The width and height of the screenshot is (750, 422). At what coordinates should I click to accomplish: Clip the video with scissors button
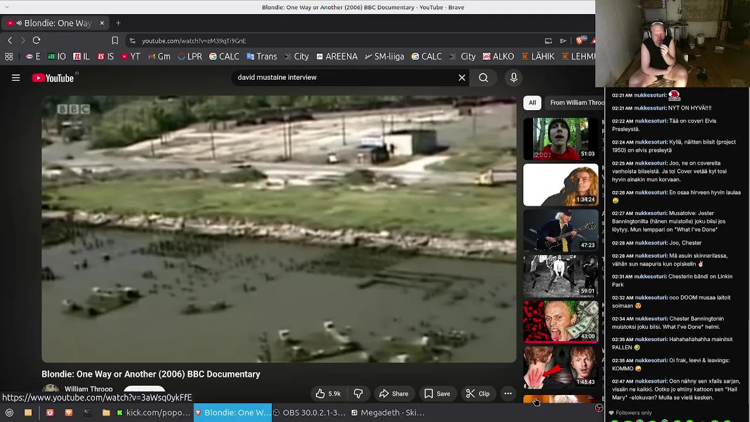pyautogui.click(x=478, y=394)
